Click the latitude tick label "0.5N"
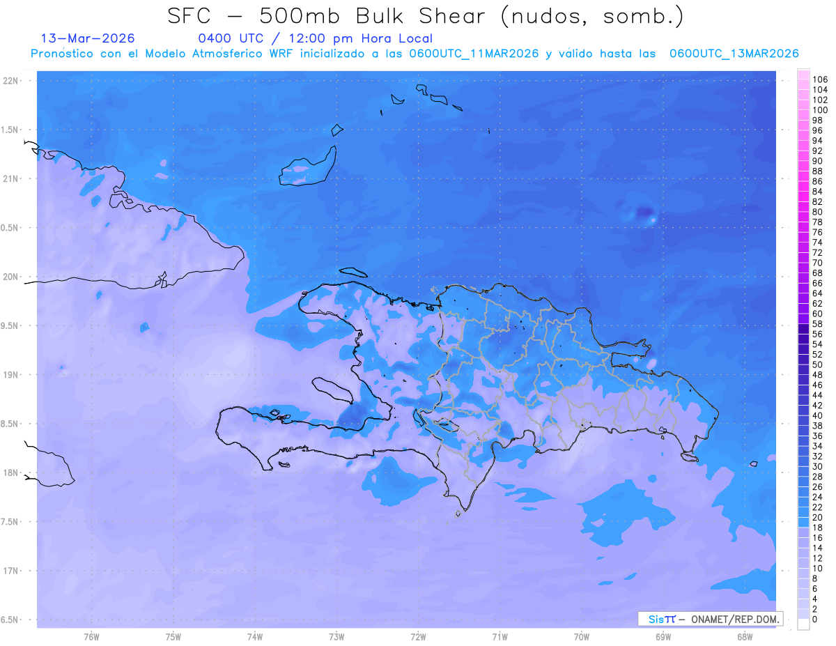This screenshot has height=646, width=836. coord(10,228)
